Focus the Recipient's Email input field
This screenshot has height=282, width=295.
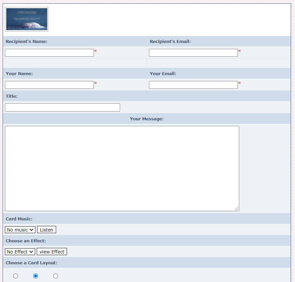193,53
